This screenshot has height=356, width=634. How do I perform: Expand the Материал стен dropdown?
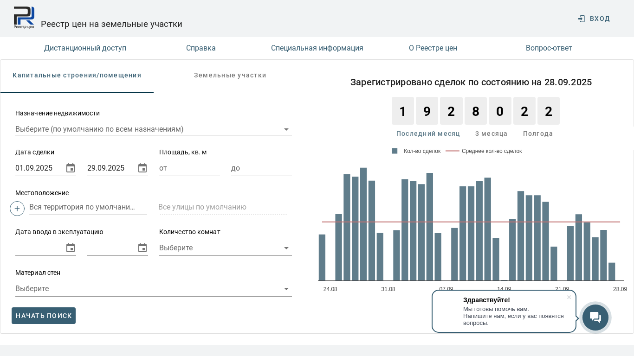tap(286, 289)
